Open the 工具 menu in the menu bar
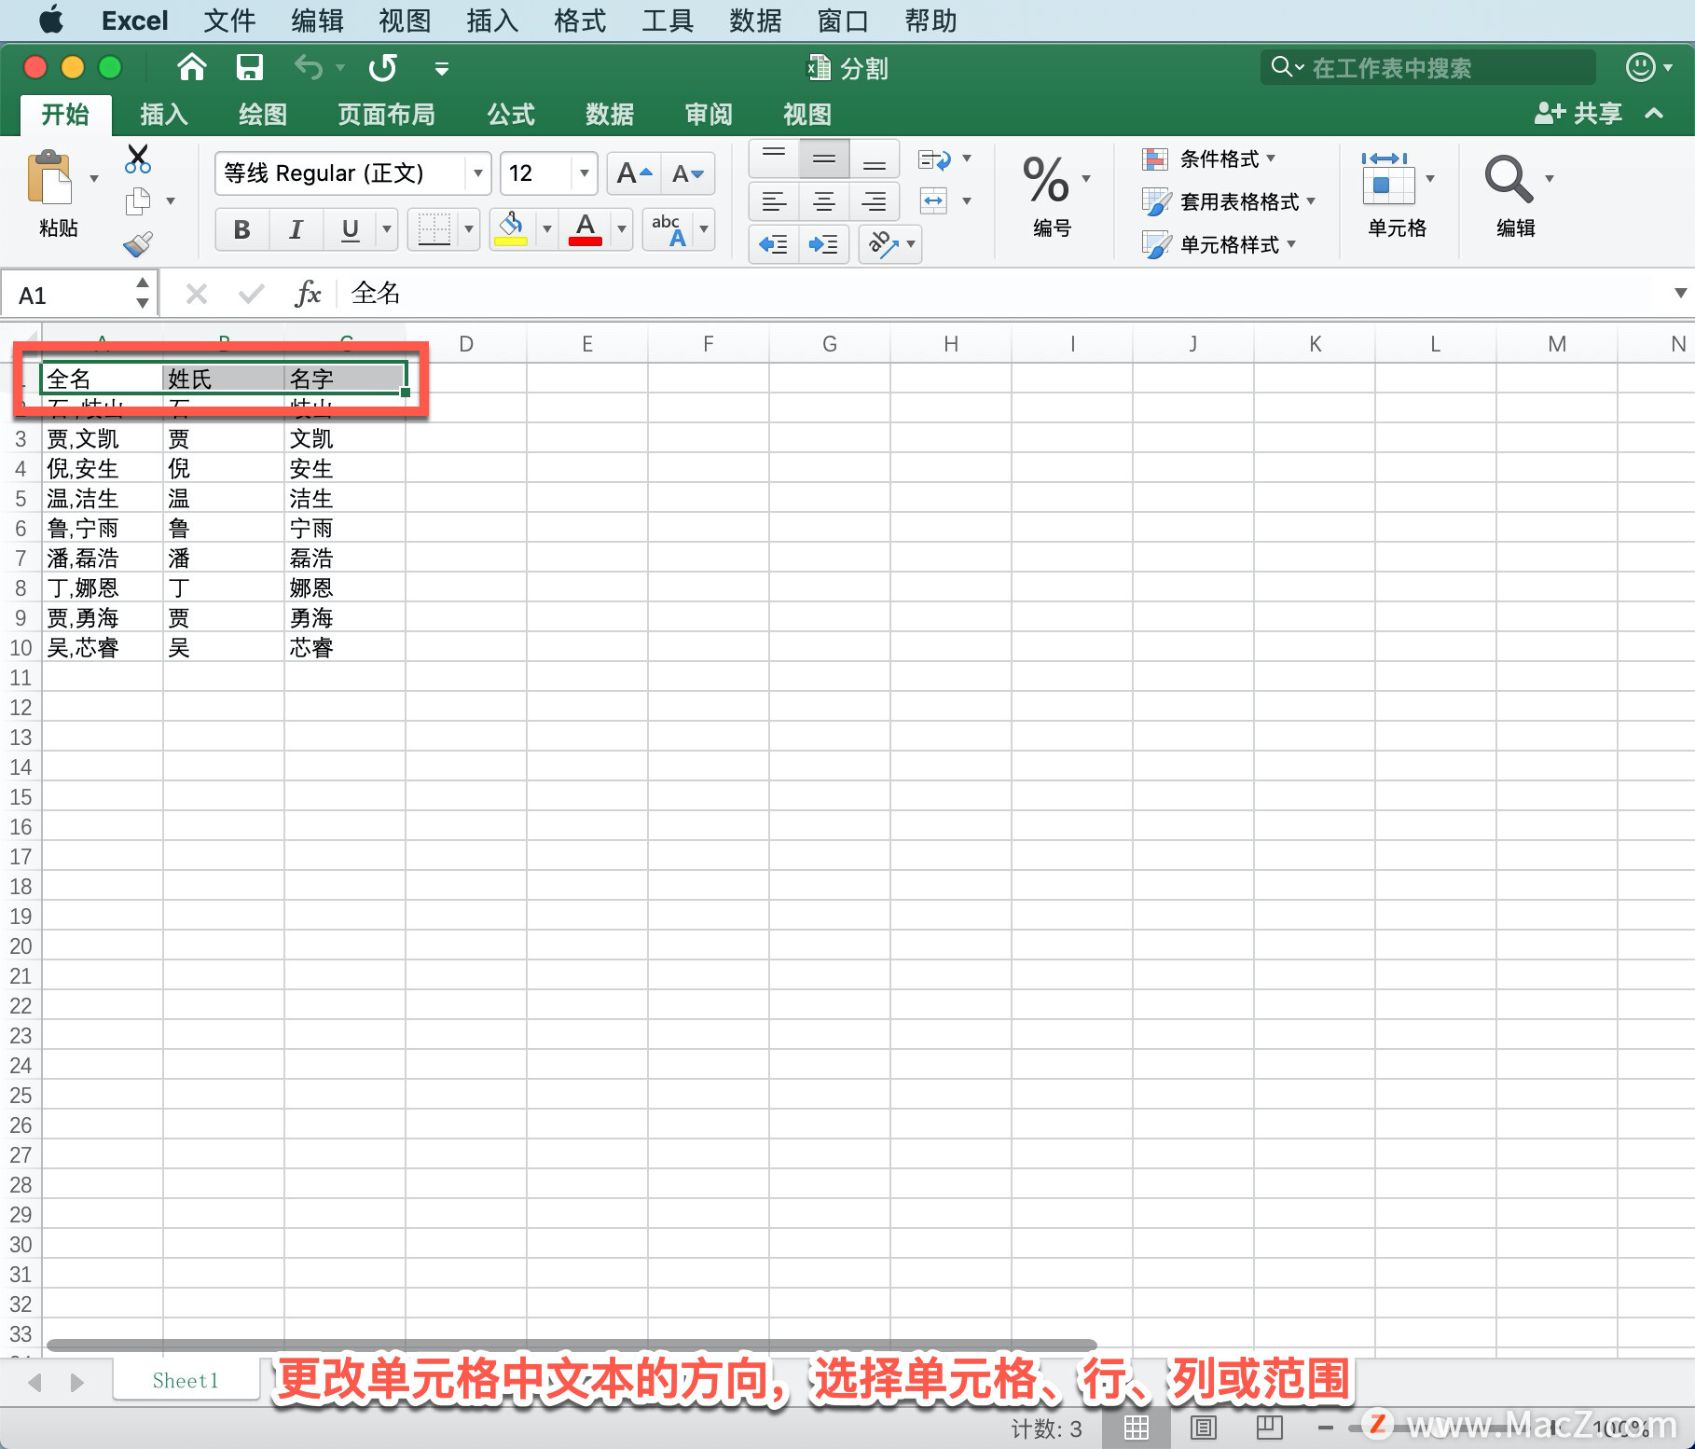Viewport: 1695px width, 1449px height. point(668,21)
